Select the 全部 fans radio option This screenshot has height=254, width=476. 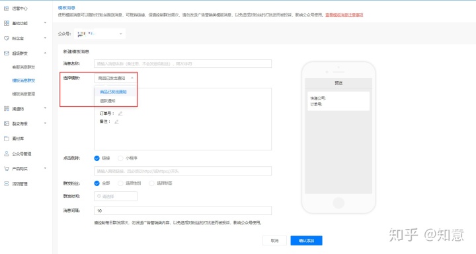[x=97, y=183]
